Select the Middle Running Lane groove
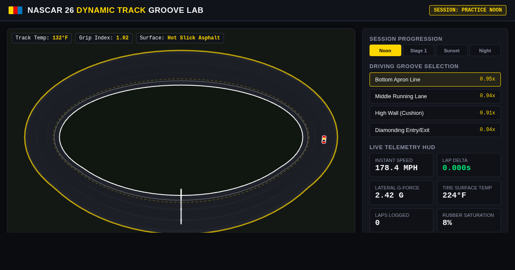Viewport: 515px width, 270px height. 435,96
